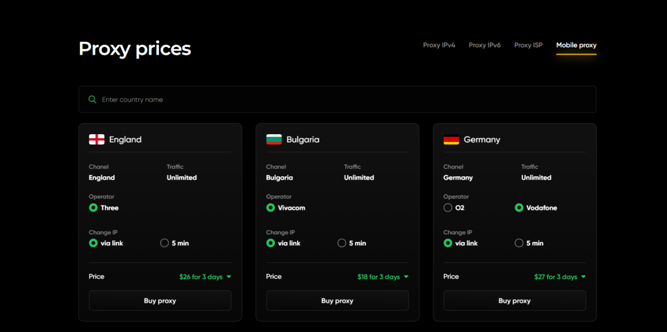Expand the $27 for 3 days price dropdown
Viewport: 667px width, 332px height.
point(560,277)
